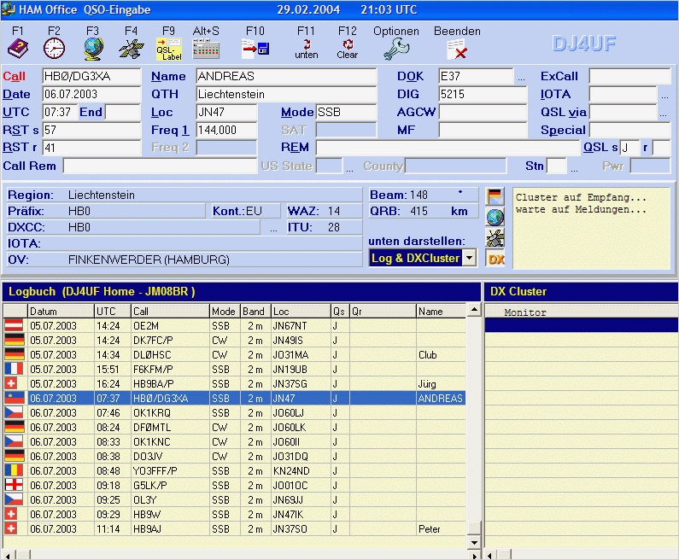Click the Beenden exit icon

pyautogui.click(x=457, y=49)
